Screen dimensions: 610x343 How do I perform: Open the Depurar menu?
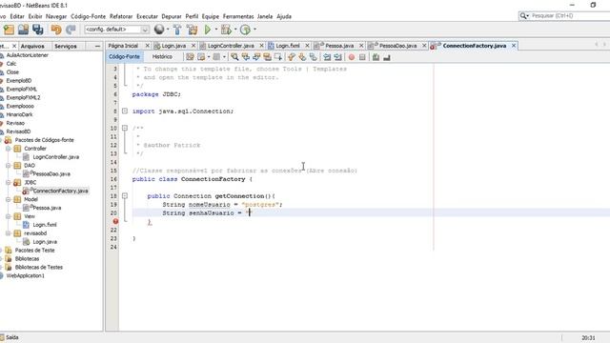point(172,16)
